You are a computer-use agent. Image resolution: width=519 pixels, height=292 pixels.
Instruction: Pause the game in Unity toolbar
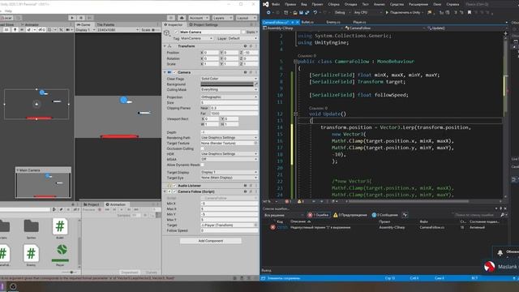click(x=81, y=18)
